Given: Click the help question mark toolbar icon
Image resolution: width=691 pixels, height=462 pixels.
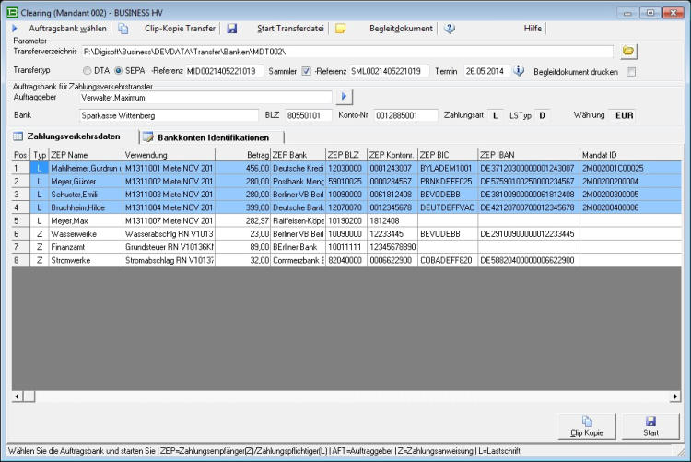Looking at the screenshot, I should pyautogui.click(x=450, y=29).
